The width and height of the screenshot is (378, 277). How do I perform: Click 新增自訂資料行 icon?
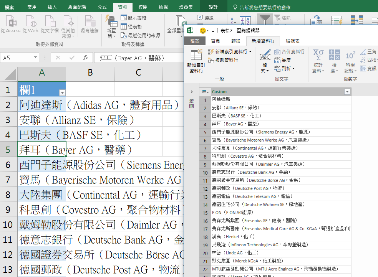pos(196,61)
